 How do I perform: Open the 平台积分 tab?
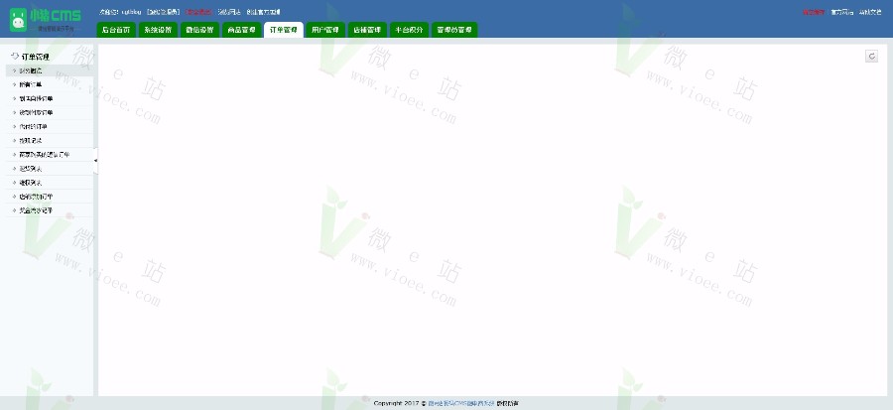pos(409,30)
